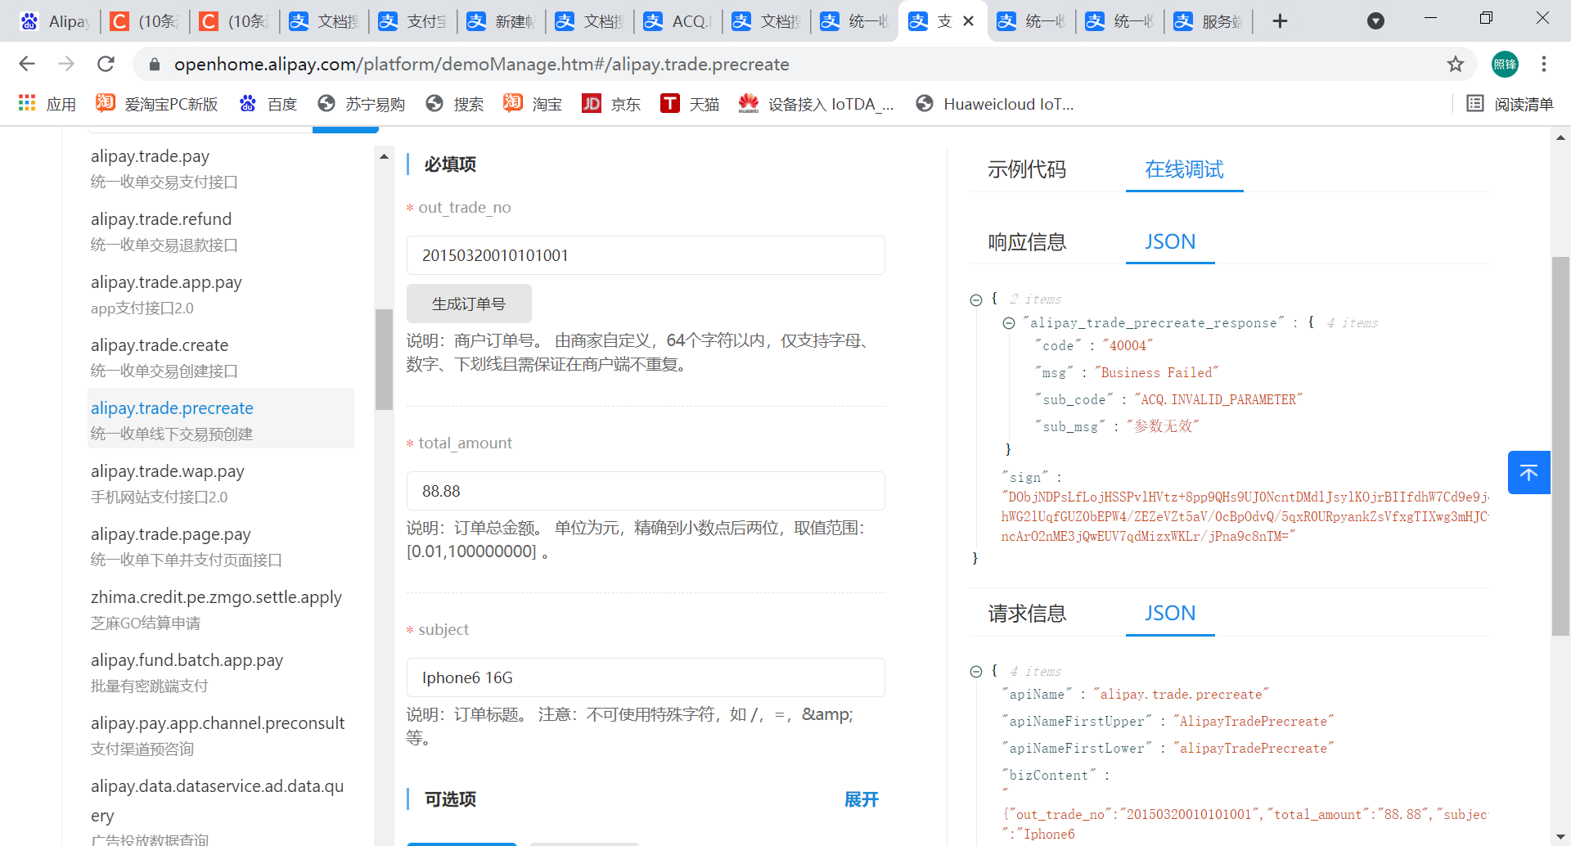The height and width of the screenshot is (846, 1571).
Task: Switch to the 示例代码 tab
Action: coord(1026,169)
